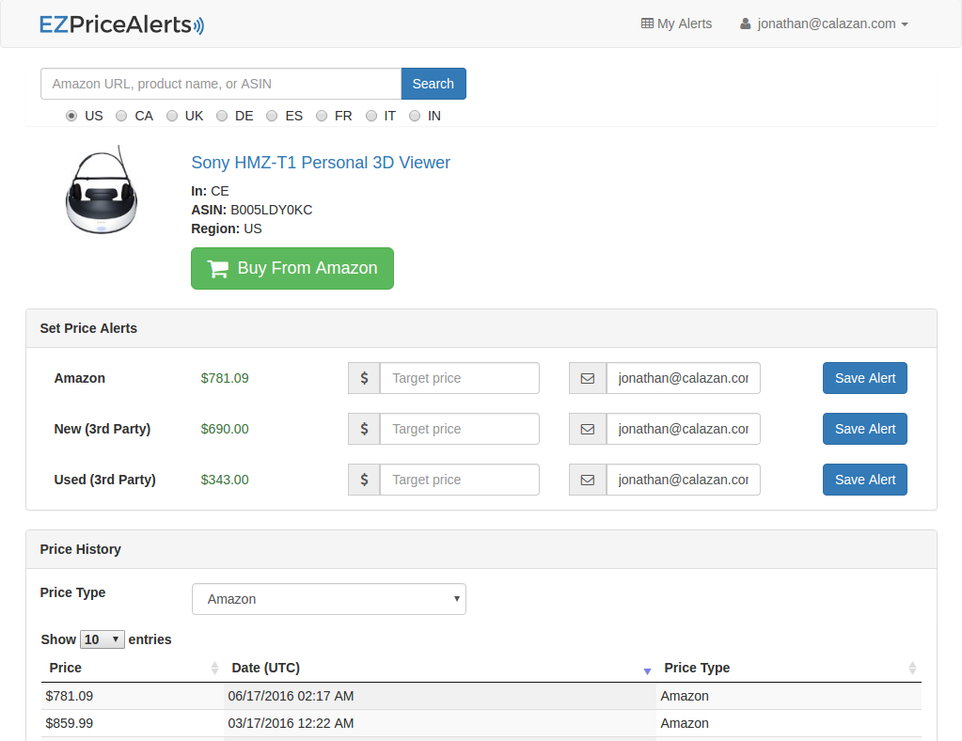Click Target price field for Amazon
This screenshot has height=741, width=962.
(x=460, y=378)
